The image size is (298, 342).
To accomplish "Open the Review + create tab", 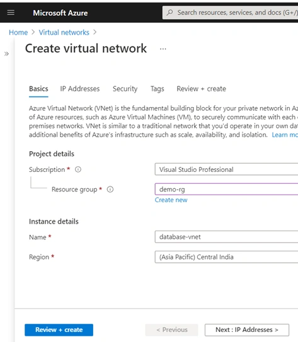I will (202, 89).
